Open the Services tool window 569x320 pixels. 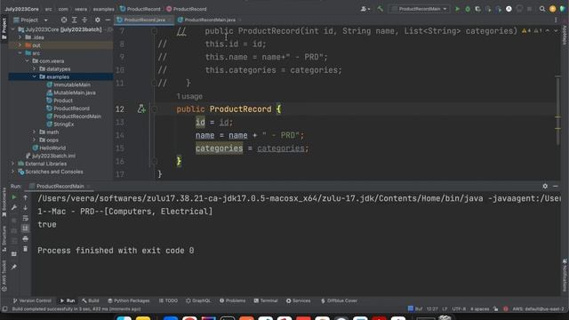[x=298, y=300]
